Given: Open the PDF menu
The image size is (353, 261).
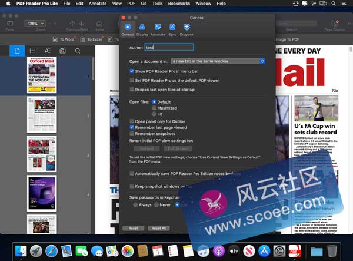Looking at the screenshot, I should point(131,4).
